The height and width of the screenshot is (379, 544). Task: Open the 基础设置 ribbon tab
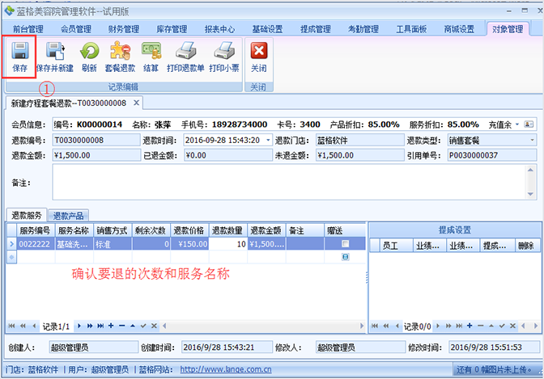(267, 29)
